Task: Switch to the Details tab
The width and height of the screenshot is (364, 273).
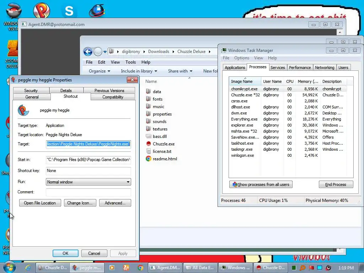Action: [x=66, y=91]
